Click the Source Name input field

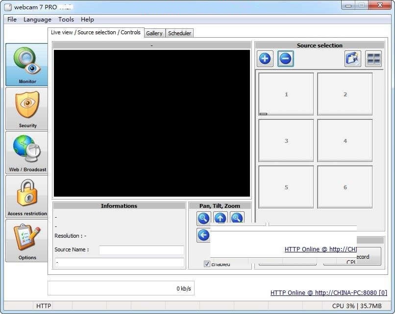point(141,250)
